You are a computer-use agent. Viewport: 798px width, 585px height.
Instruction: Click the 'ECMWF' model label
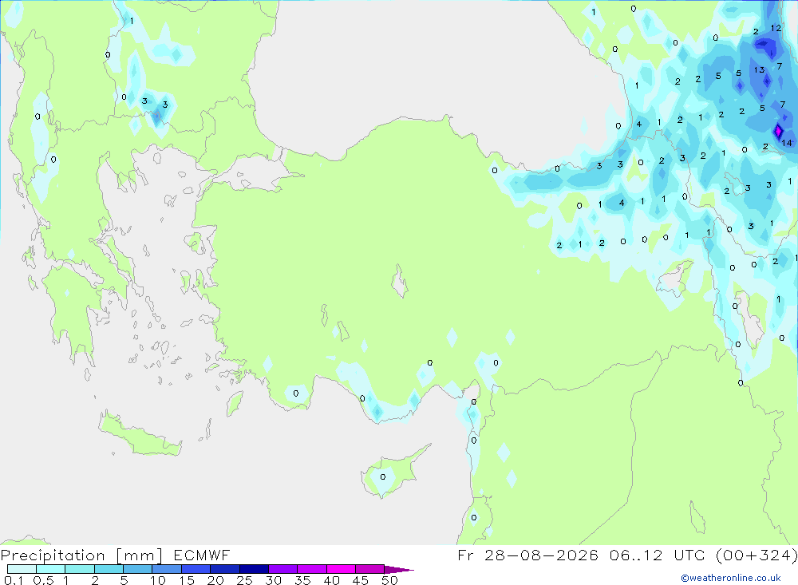click(x=202, y=555)
